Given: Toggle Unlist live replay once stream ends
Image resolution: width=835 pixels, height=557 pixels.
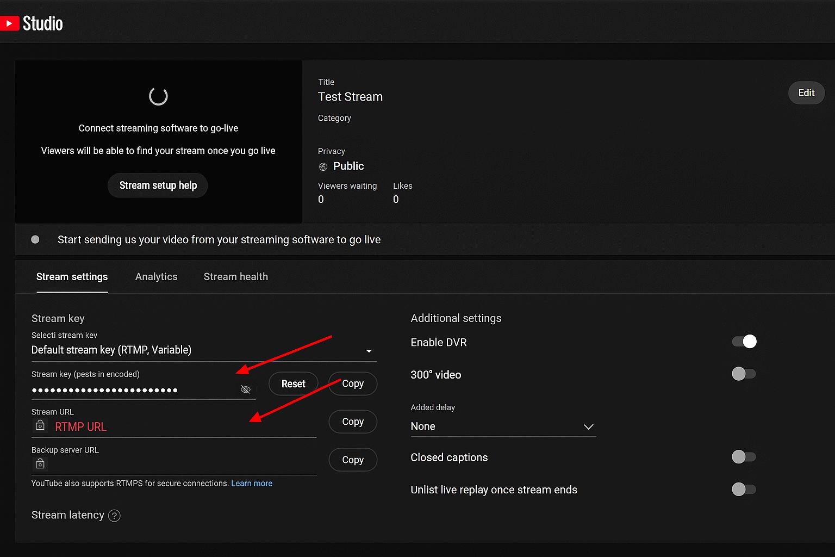Looking at the screenshot, I should 744,489.
